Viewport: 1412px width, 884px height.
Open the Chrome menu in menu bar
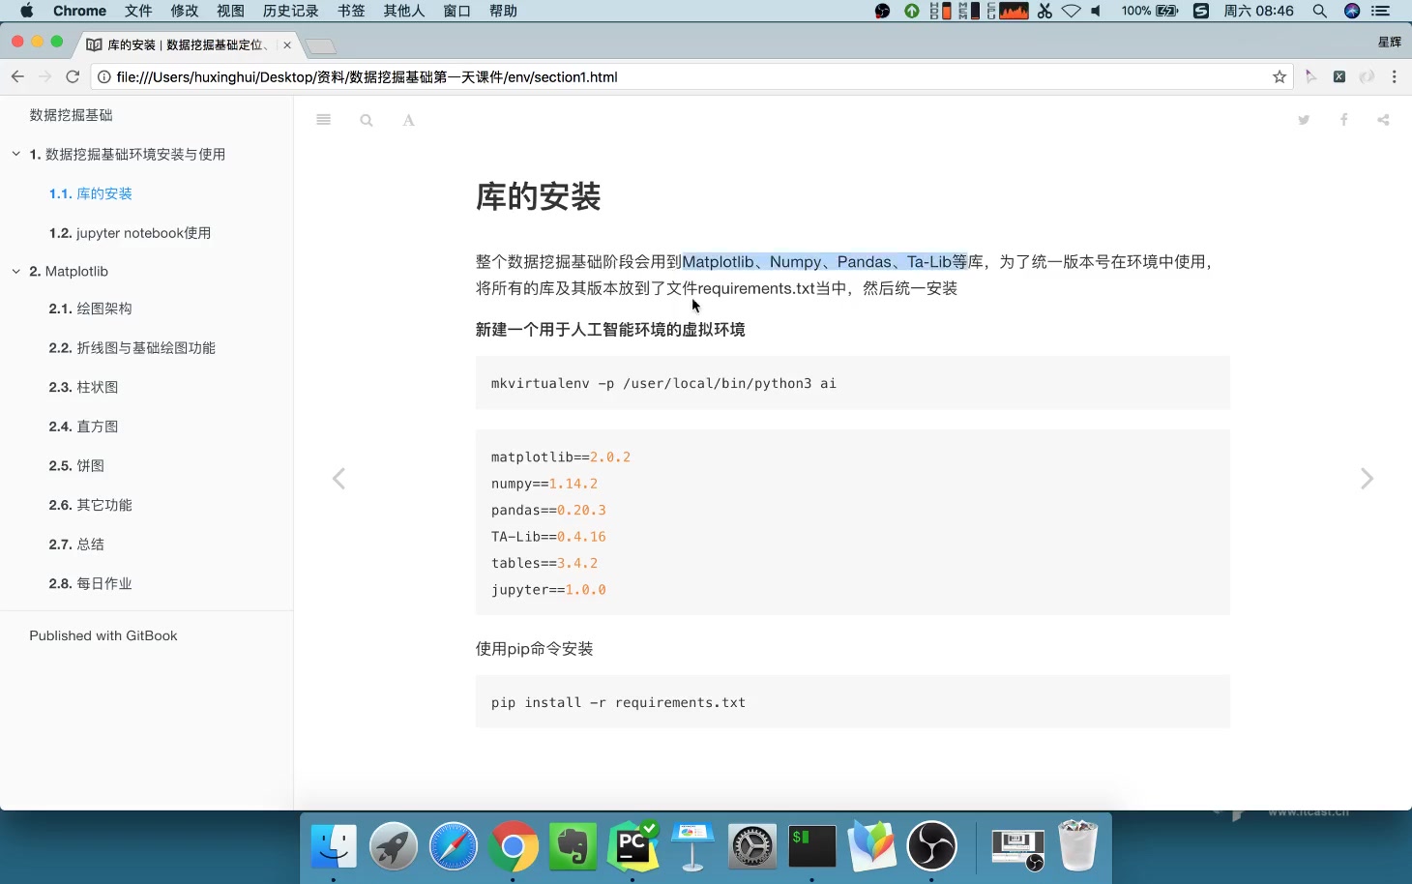click(79, 11)
